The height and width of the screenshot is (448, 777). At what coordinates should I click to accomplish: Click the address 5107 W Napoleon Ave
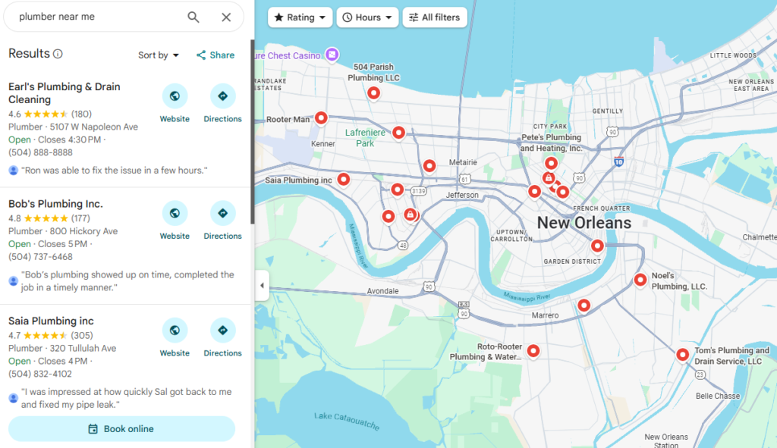[x=94, y=127]
